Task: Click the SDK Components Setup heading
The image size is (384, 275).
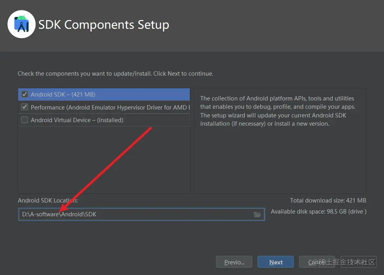Action: pyautogui.click(x=104, y=25)
